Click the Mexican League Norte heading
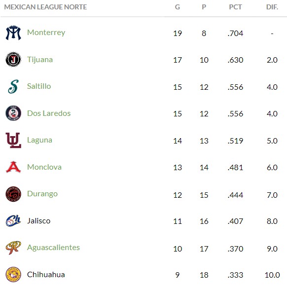287x289 pixels. click(x=45, y=7)
